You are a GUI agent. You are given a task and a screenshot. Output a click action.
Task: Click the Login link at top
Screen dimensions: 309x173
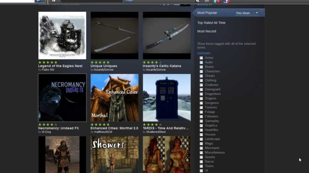click(x=129, y=1)
